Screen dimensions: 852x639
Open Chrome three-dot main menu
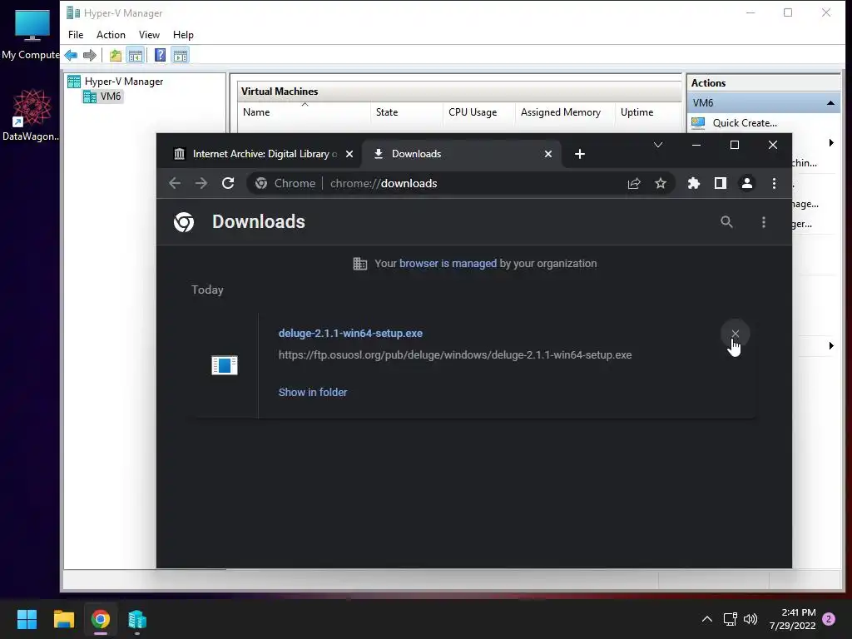point(774,184)
